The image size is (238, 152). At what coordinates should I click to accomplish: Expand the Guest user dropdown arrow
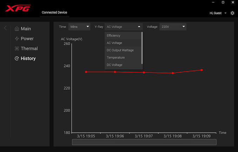tap(225, 13)
